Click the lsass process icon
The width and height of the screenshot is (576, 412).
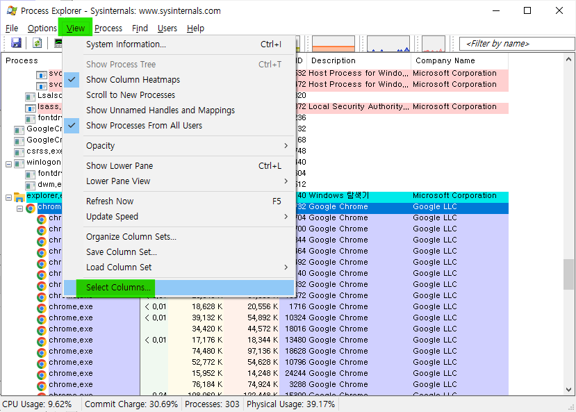click(30, 108)
